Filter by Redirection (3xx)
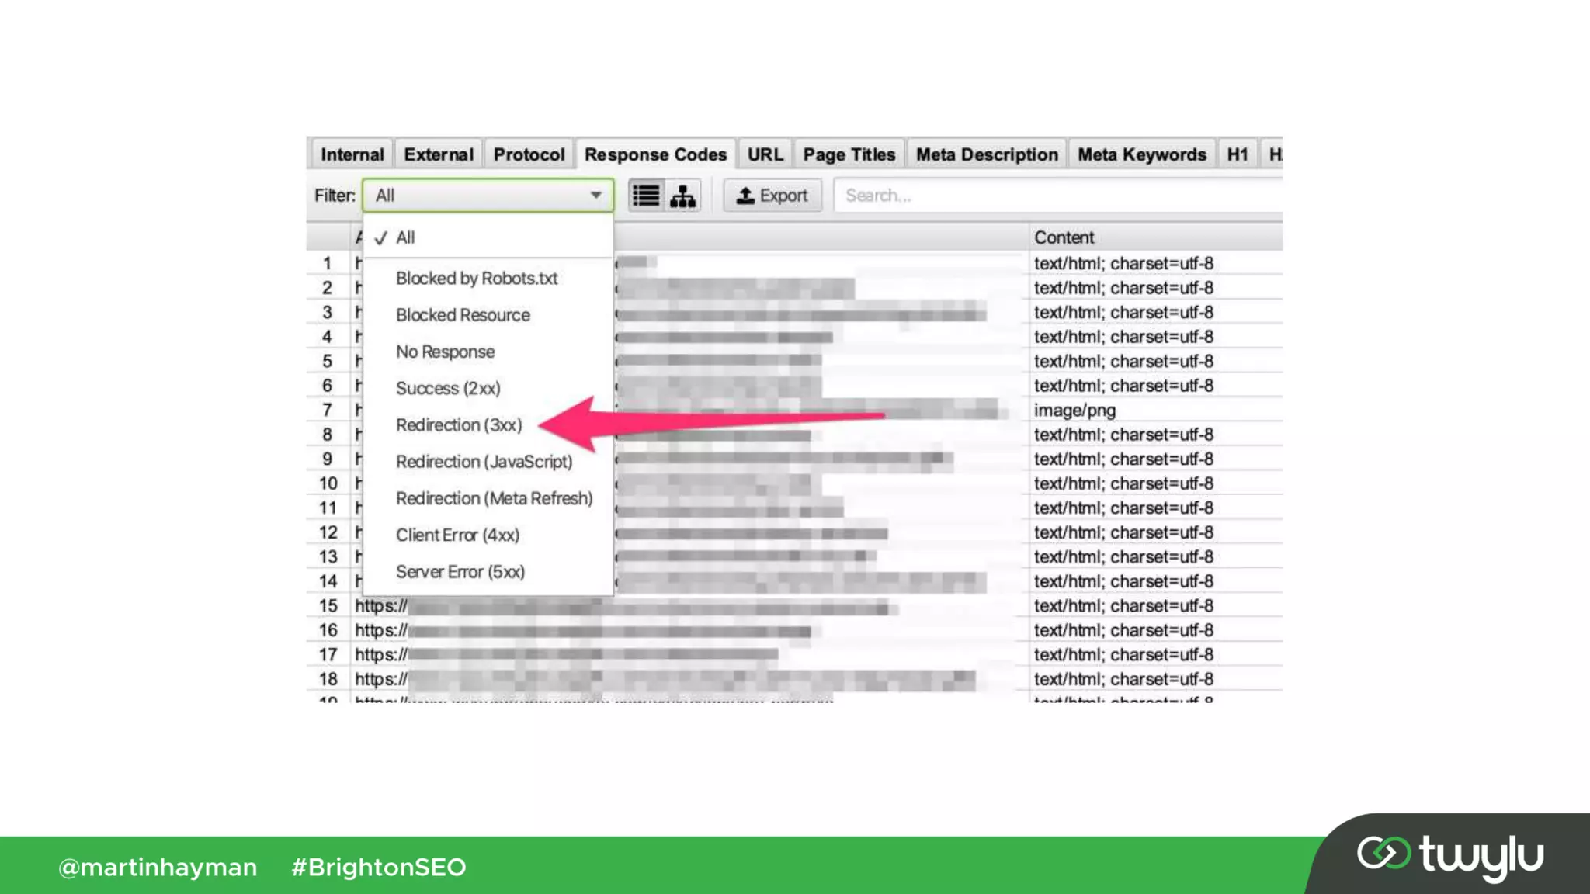 coord(459,425)
